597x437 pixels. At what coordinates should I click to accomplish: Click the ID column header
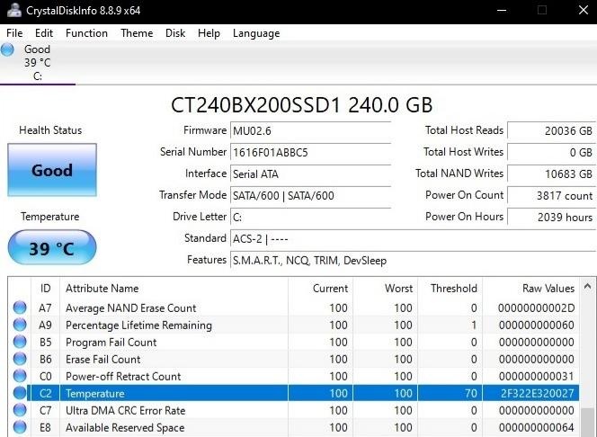[x=45, y=288]
